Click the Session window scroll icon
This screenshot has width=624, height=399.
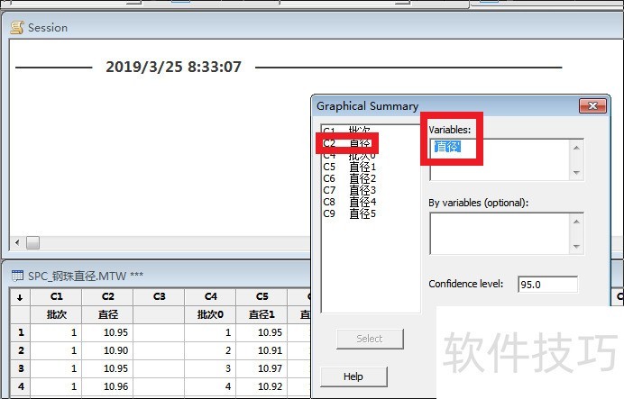click(x=17, y=27)
